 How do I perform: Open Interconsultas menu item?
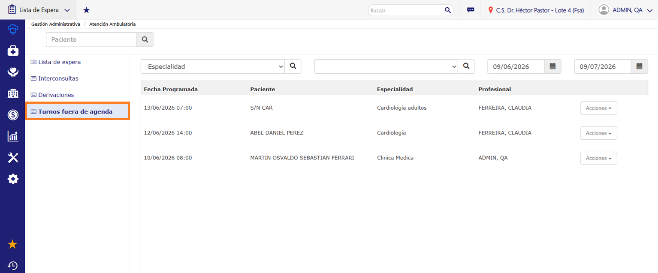pyautogui.click(x=54, y=78)
